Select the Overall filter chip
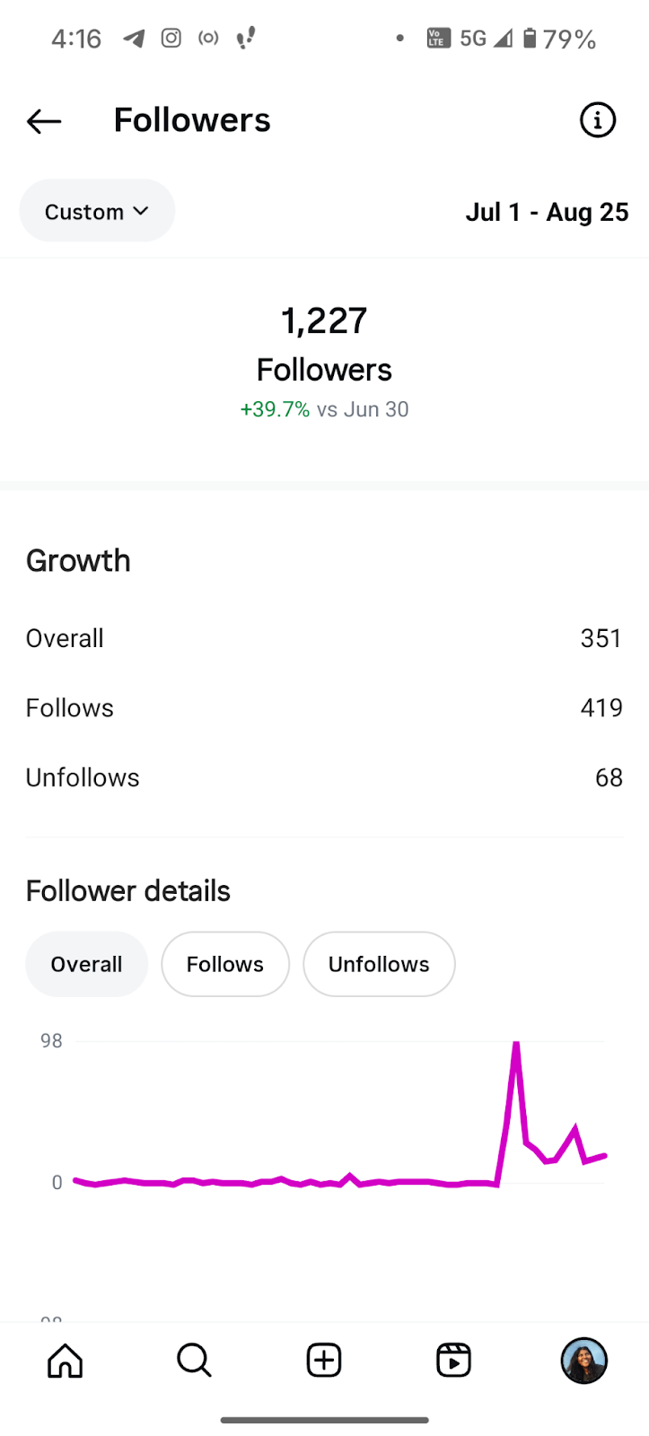This screenshot has width=649, height=1436. tap(86, 964)
